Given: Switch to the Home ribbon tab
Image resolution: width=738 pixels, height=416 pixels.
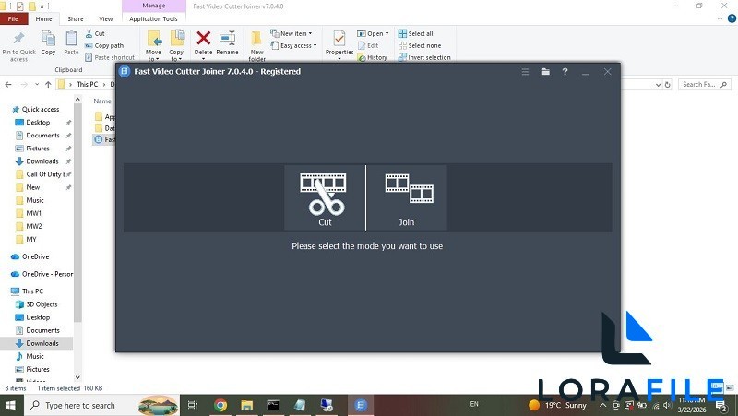Looking at the screenshot, I should (x=43, y=18).
